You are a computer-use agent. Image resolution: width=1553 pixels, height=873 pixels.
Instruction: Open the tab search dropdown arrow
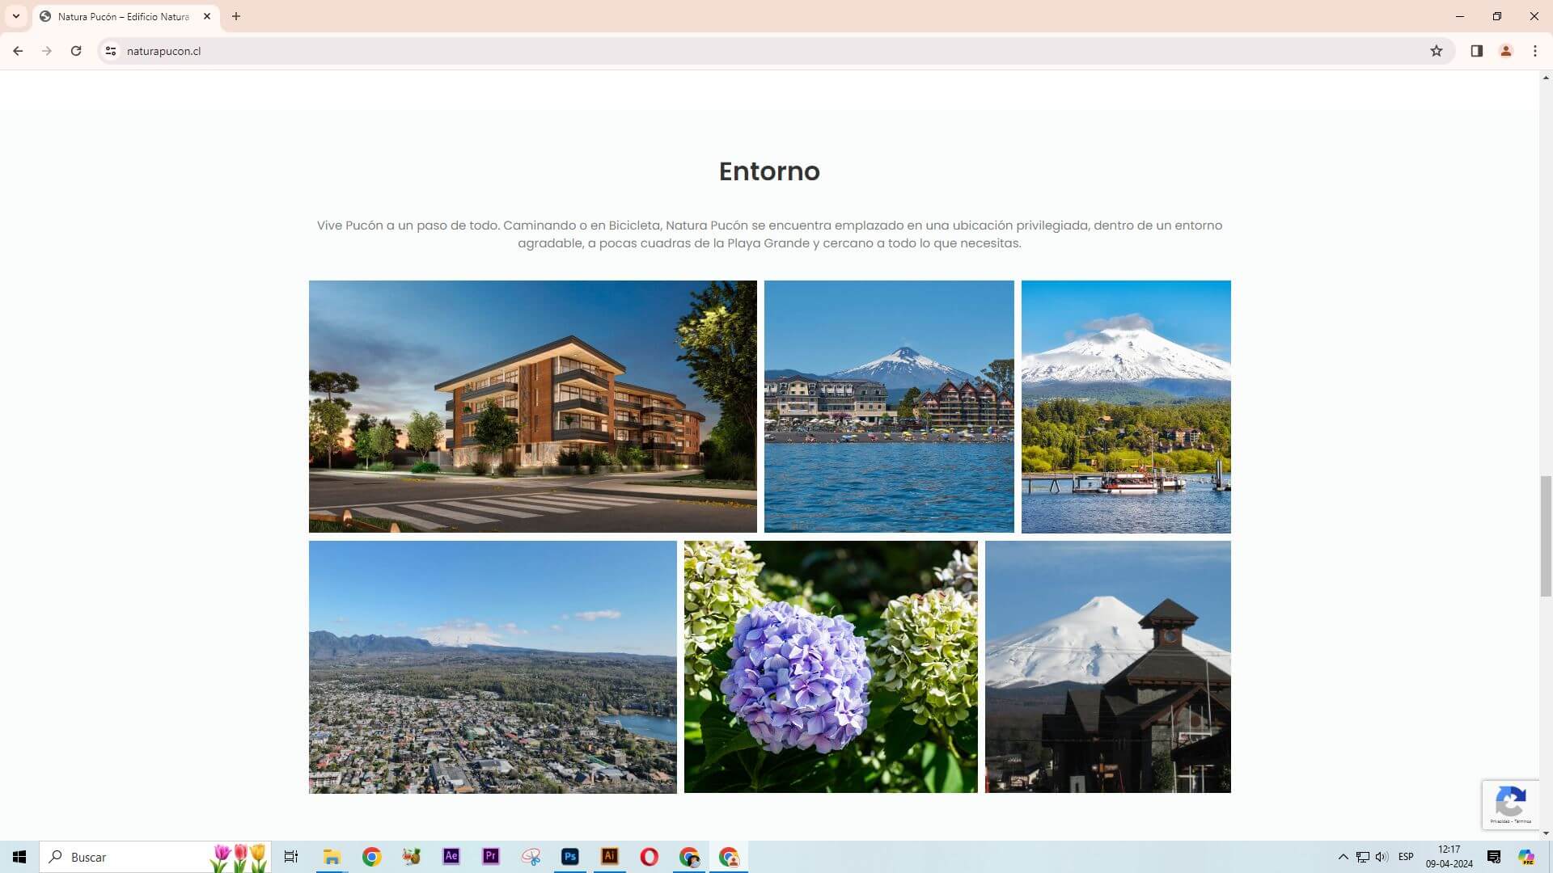coord(15,16)
